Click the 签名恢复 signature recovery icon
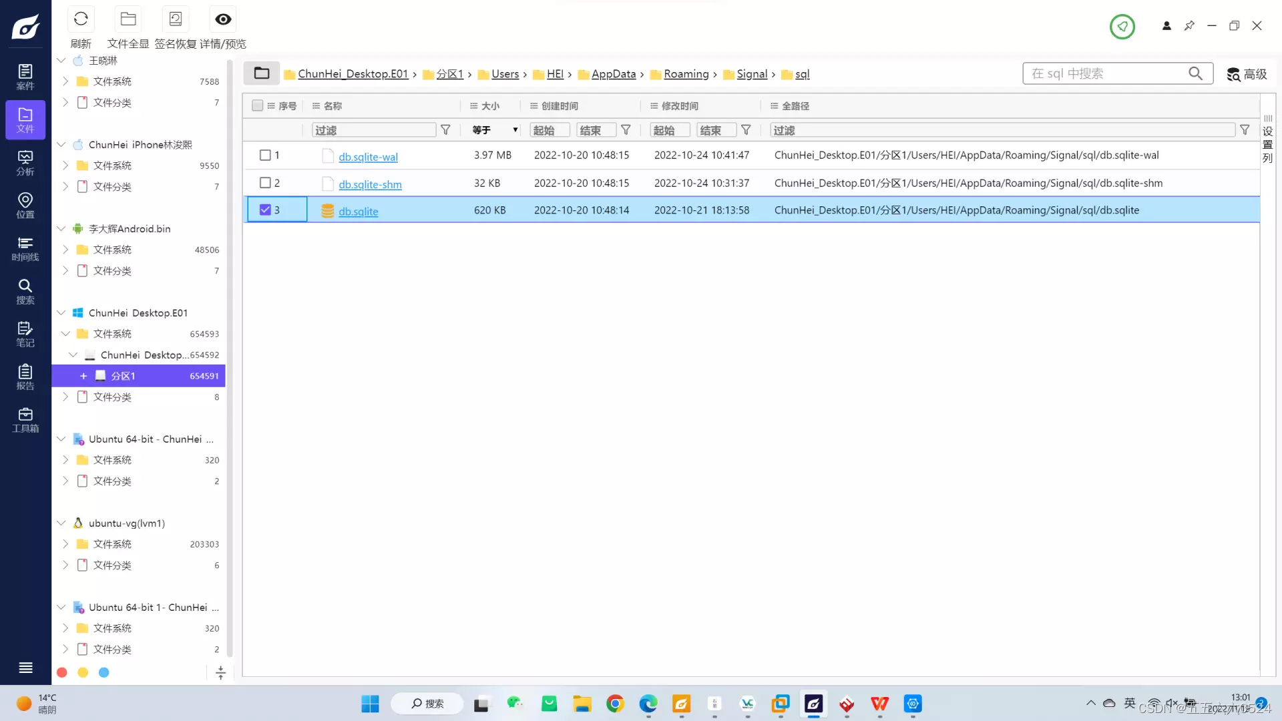This screenshot has width=1282, height=721. pyautogui.click(x=176, y=19)
